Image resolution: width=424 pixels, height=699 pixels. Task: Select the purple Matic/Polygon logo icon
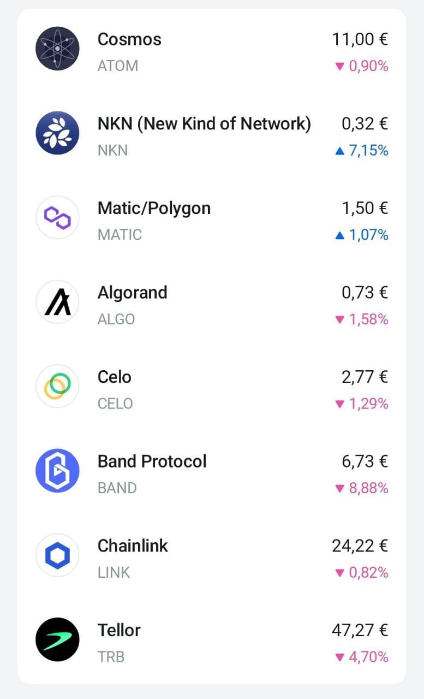[x=57, y=217]
